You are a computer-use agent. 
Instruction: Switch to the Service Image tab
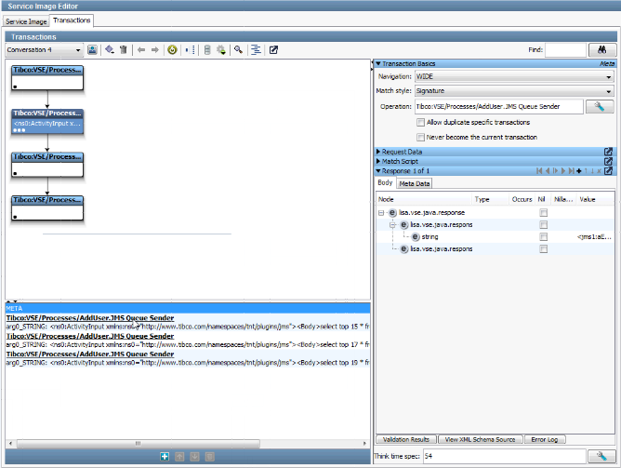pyautogui.click(x=26, y=20)
